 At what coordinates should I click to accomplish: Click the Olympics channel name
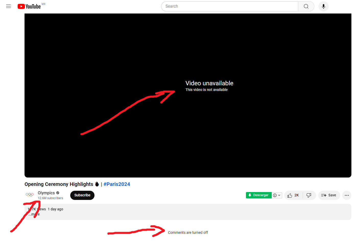coord(46,193)
